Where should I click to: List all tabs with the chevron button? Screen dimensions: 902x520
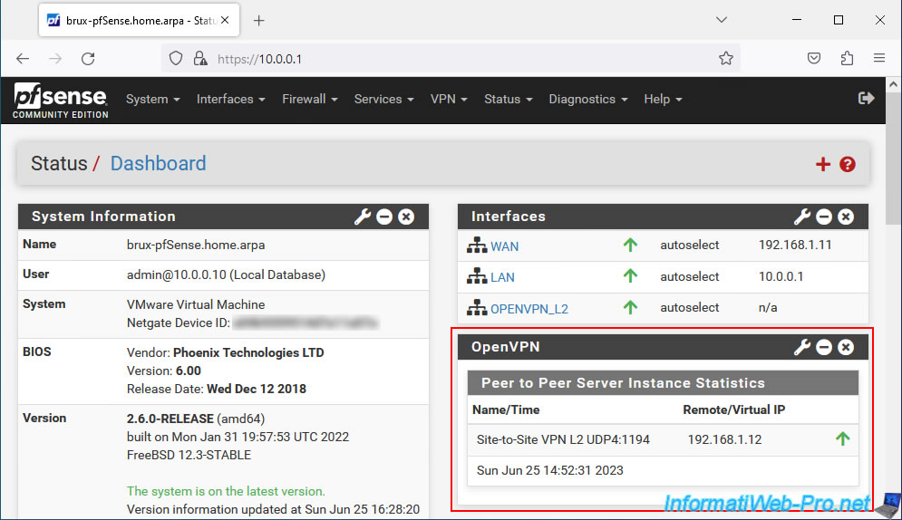(x=722, y=20)
